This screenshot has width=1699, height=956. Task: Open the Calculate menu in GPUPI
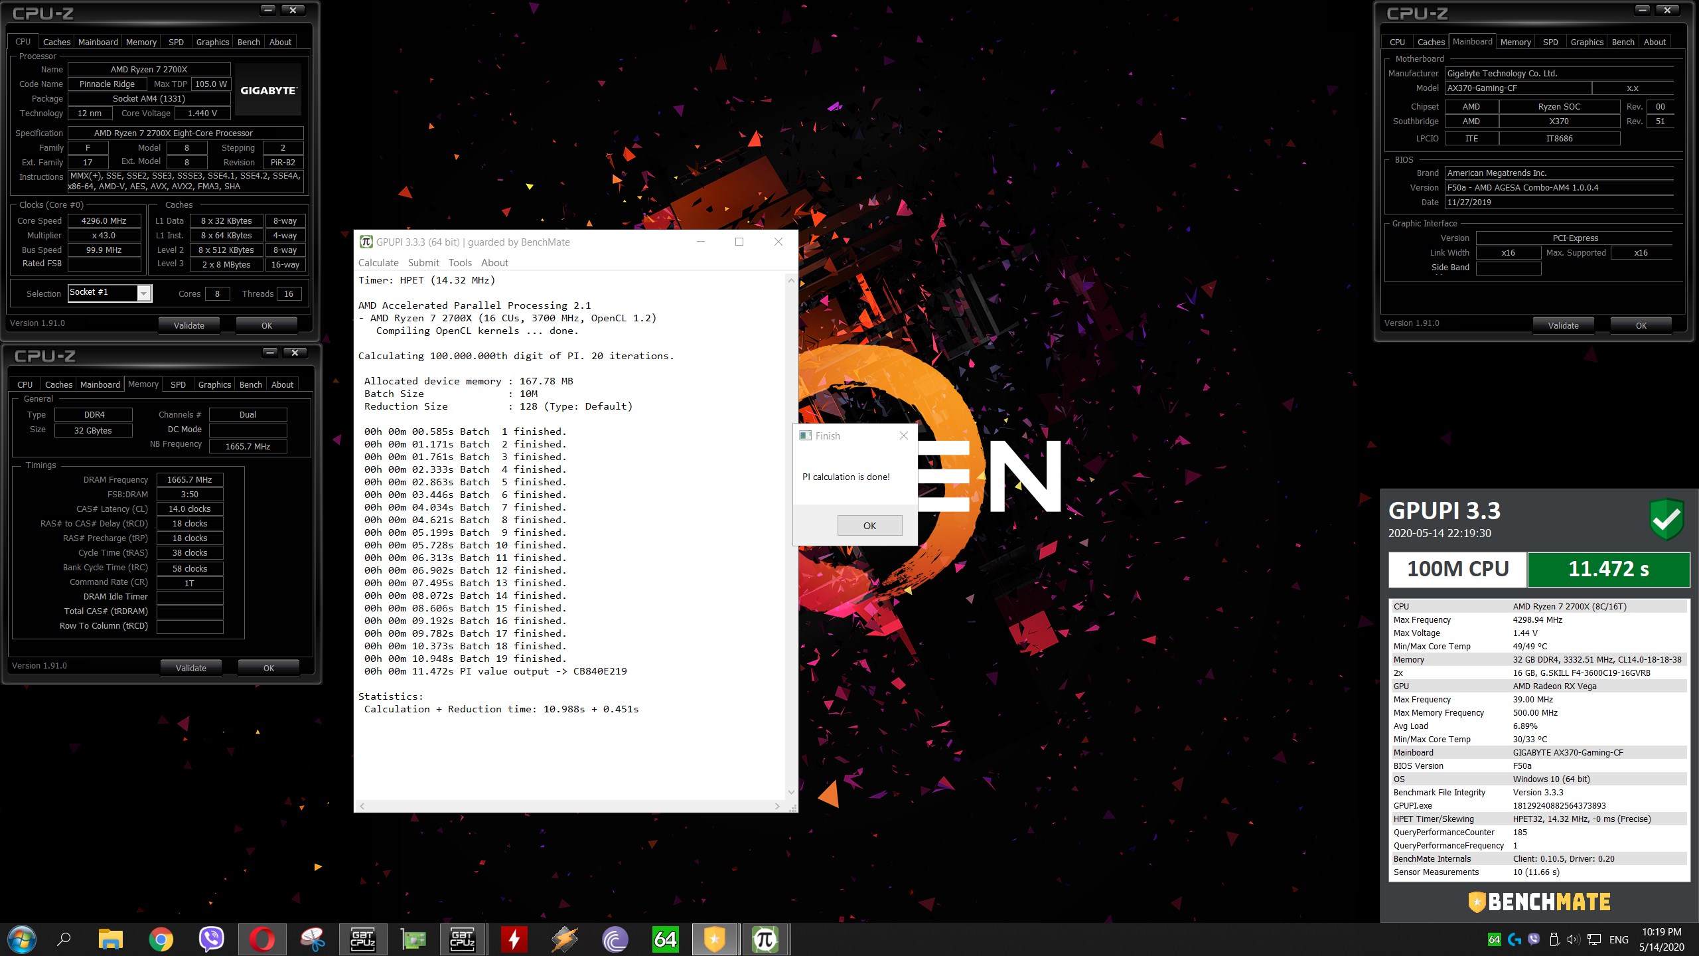[x=378, y=263]
